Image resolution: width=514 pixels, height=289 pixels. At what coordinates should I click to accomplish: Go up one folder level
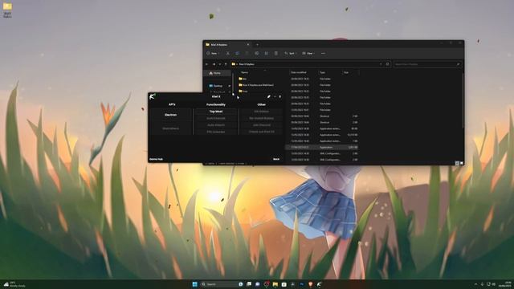coord(226,64)
